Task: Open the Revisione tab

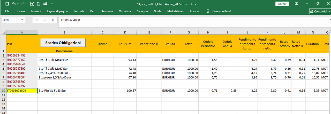Action: point(107,11)
